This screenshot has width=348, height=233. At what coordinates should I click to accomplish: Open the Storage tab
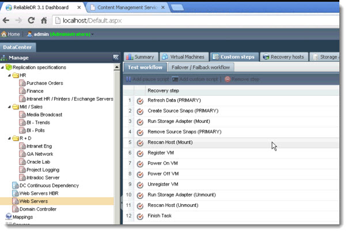pyautogui.click(x=325, y=57)
